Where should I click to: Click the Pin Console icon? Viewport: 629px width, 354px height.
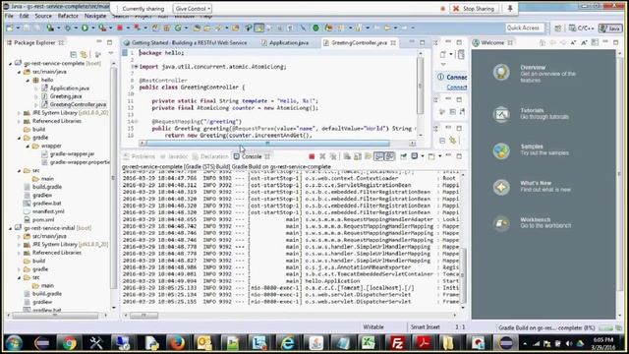pyautogui.click(x=403, y=156)
